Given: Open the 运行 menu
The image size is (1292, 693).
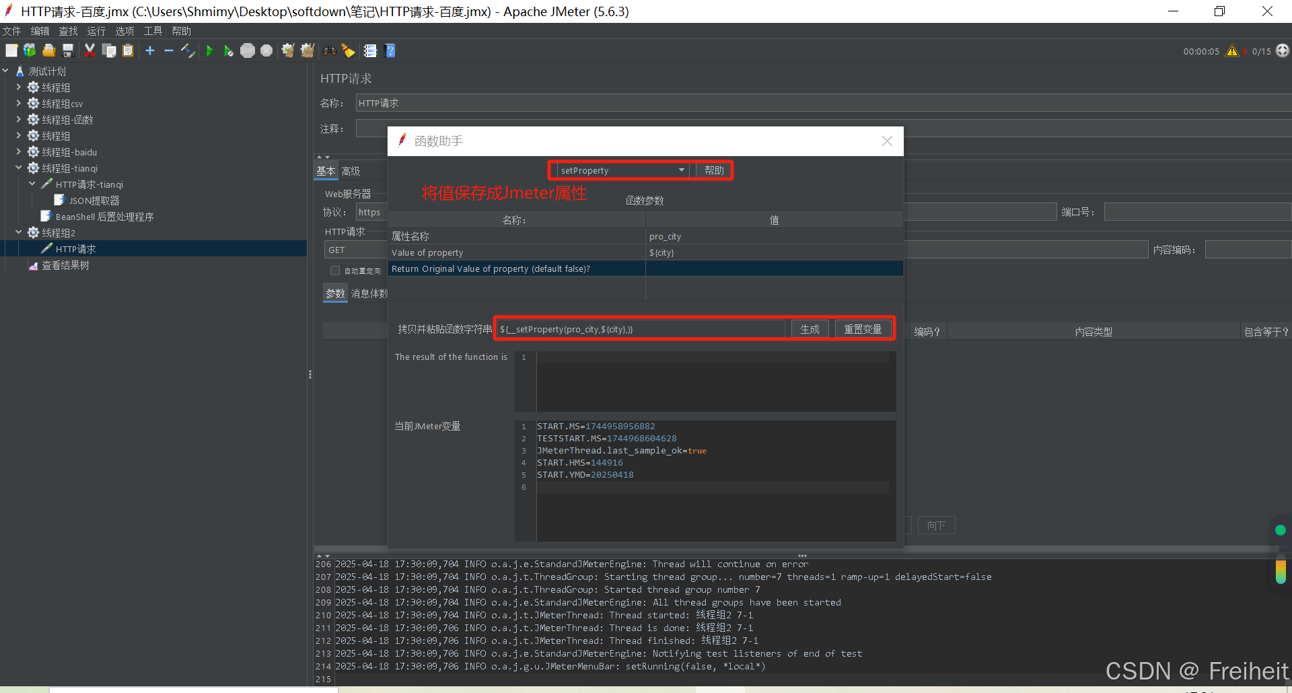Looking at the screenshot, I should point(96,31).
